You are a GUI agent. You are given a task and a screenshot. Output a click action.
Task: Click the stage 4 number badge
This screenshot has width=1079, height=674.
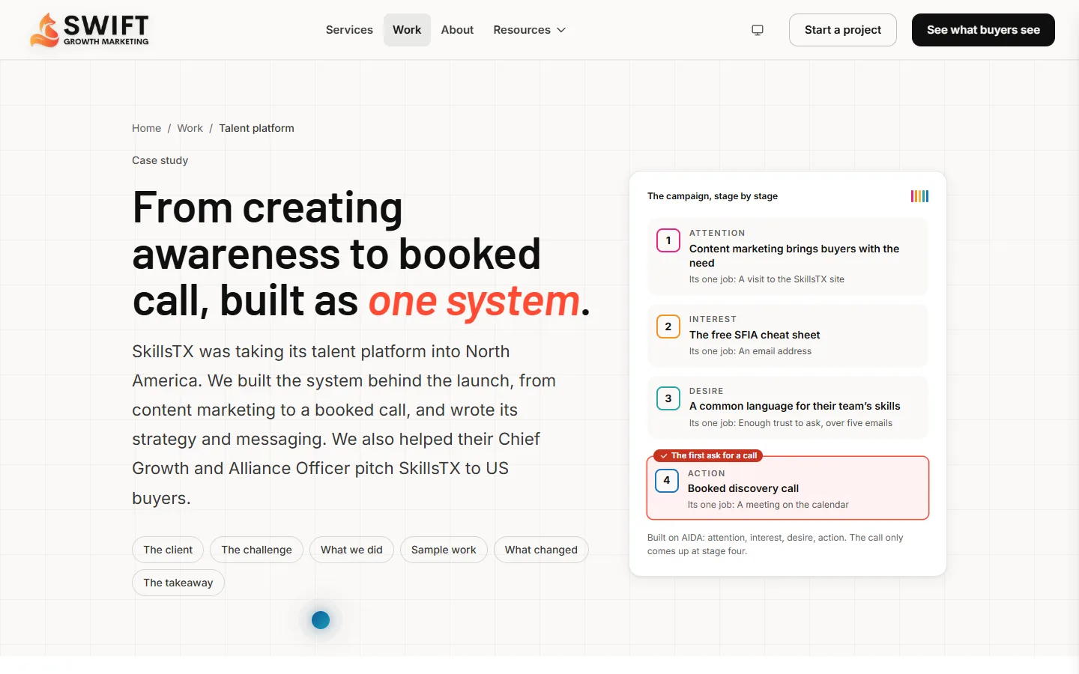coord(667,481)
